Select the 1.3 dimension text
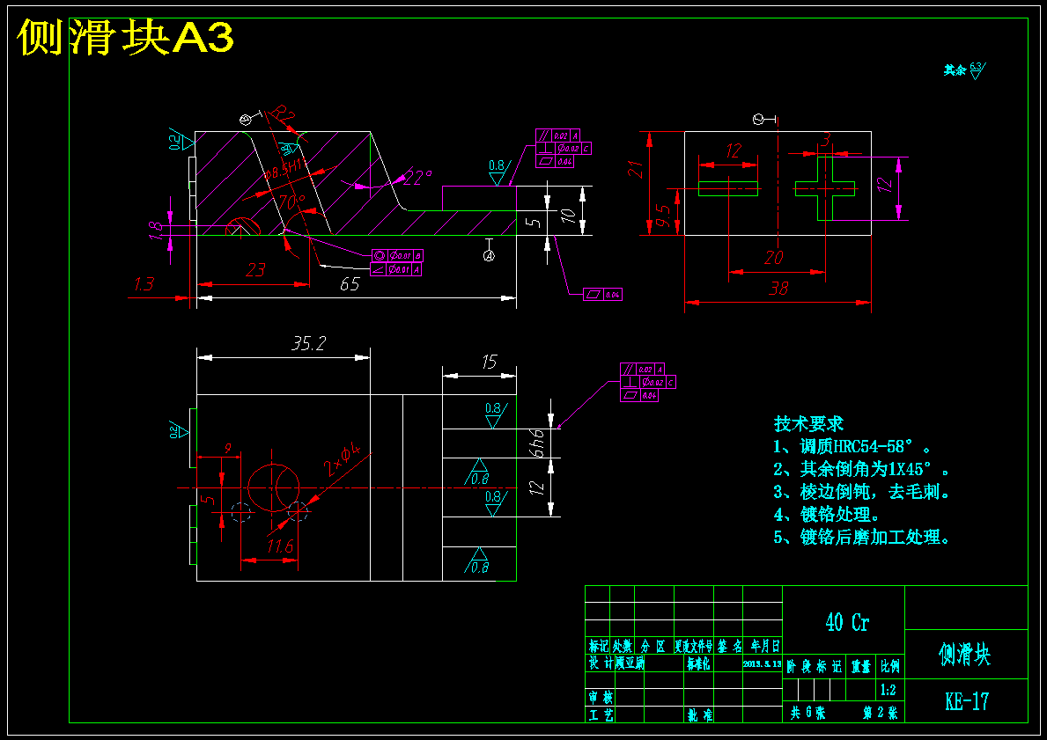 [144, 284]
